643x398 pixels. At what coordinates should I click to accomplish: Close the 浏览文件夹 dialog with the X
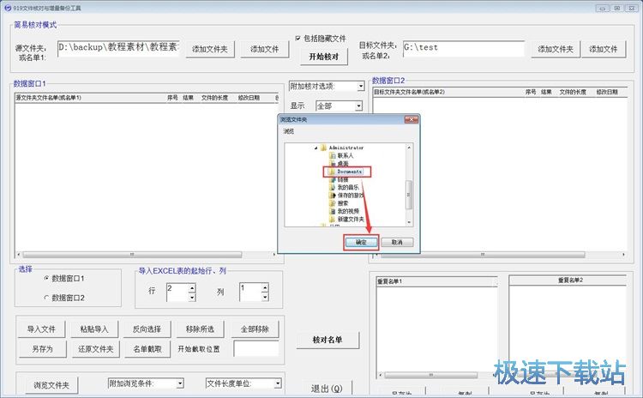411,119
